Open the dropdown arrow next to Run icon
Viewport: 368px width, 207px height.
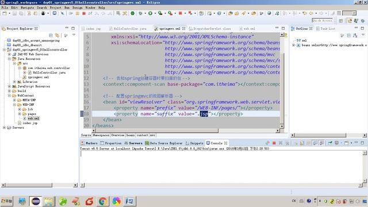[x=155, y=13]
